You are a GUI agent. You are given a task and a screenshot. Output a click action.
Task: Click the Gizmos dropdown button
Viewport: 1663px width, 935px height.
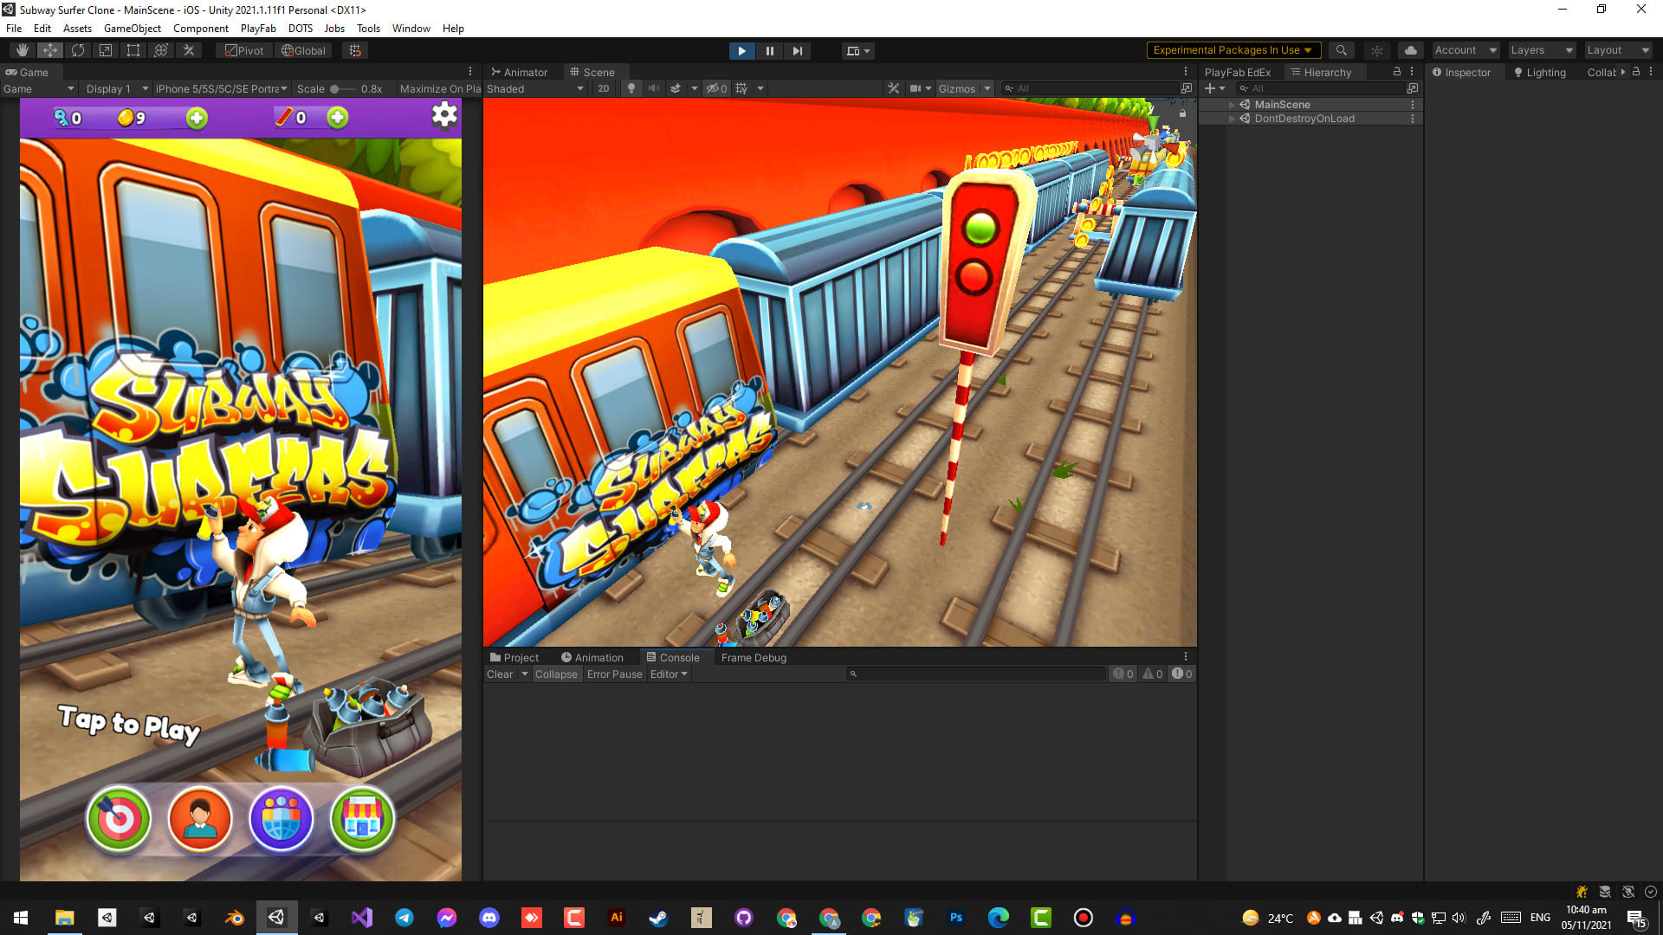[987, 88]
